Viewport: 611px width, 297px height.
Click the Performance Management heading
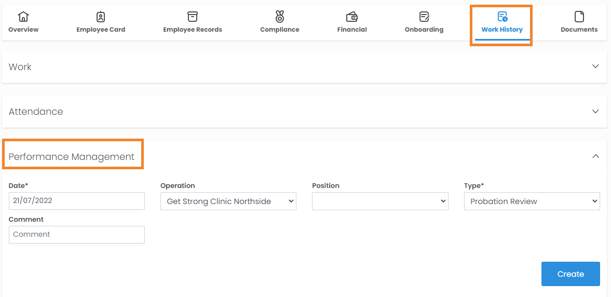tap(72, 157)
